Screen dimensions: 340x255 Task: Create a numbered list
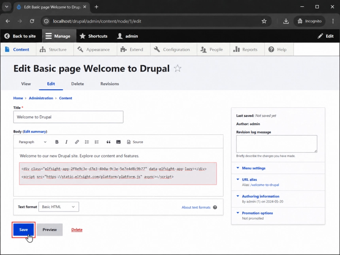pyautogui.click(x=97, y=142)
